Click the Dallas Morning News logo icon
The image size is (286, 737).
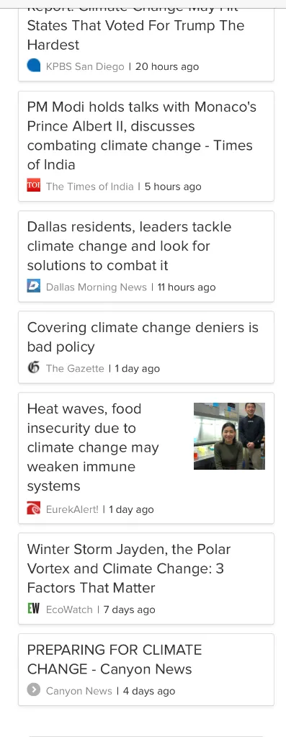[33, 286]
